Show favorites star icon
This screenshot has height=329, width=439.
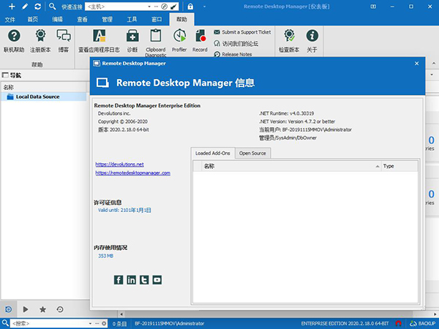click(42, 309)
